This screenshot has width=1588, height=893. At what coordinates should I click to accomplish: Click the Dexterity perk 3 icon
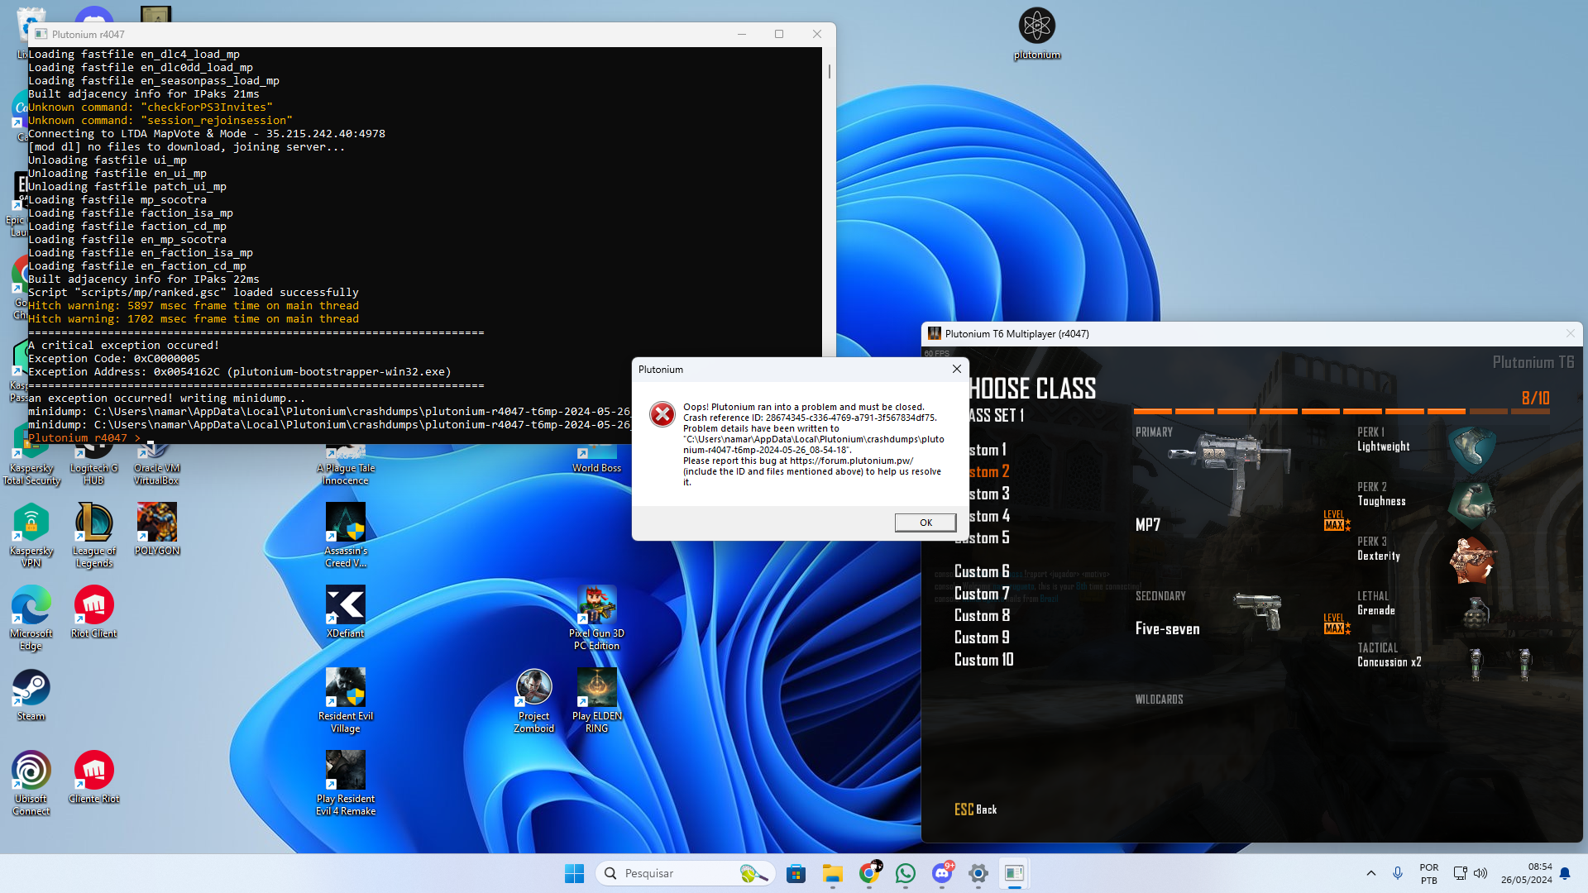1472,559
